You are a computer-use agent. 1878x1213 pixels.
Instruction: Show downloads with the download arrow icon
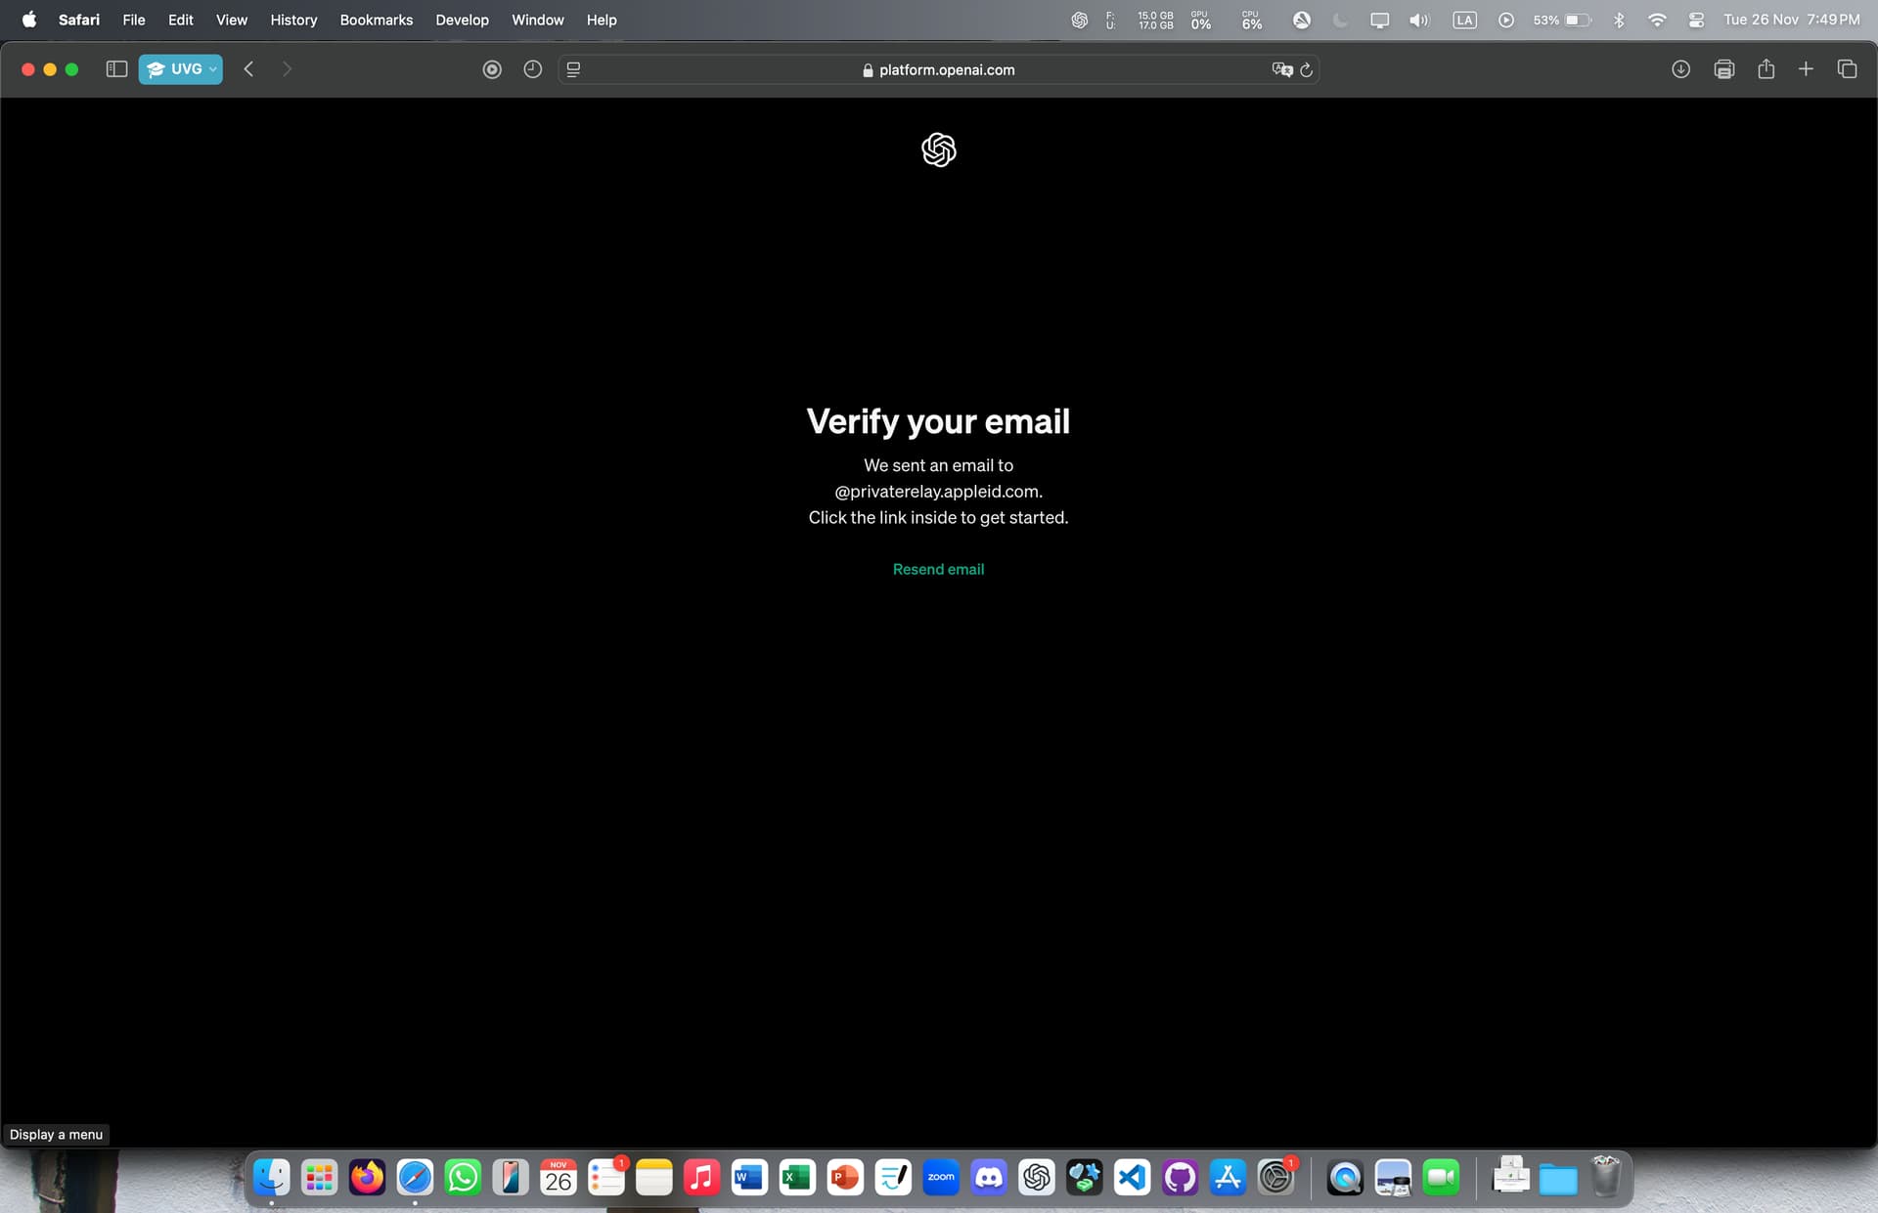click(1680, 68)
